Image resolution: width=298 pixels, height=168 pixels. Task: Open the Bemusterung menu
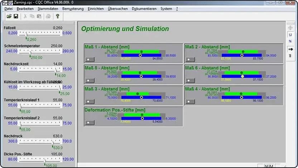coord(73,9)
